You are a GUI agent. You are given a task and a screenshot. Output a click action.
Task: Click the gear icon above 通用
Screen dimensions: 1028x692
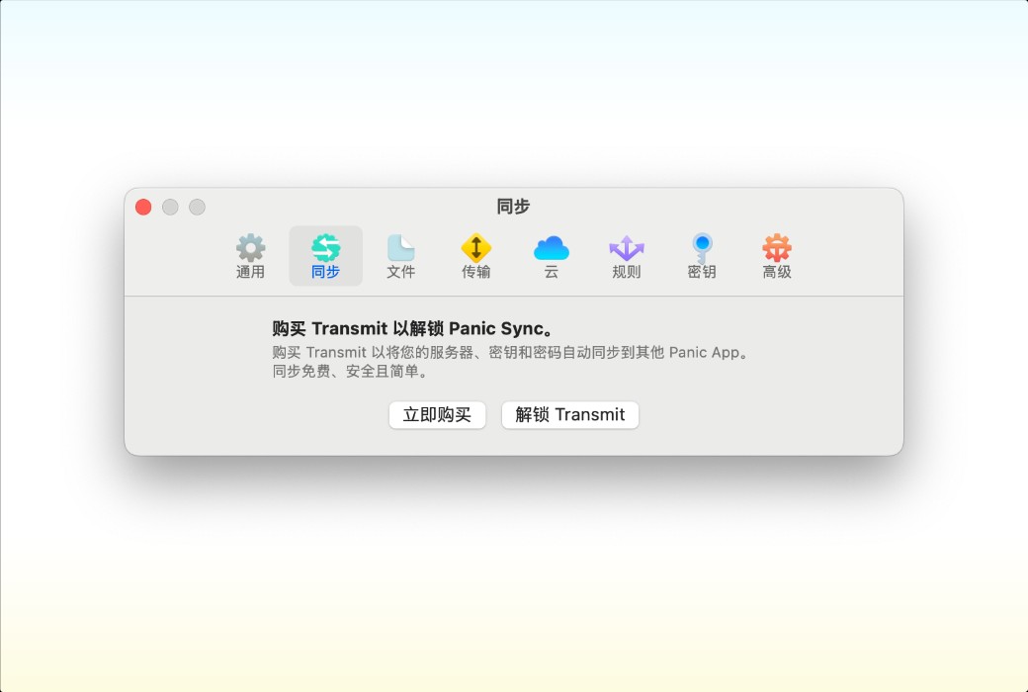(250, 247)
